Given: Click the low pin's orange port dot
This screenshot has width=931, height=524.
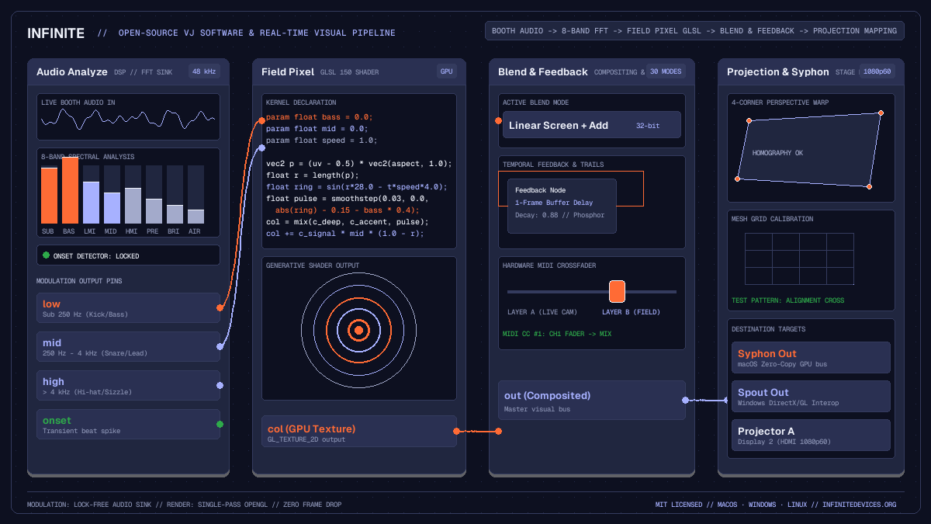Looking at the screenshot, I should (220, 307).
